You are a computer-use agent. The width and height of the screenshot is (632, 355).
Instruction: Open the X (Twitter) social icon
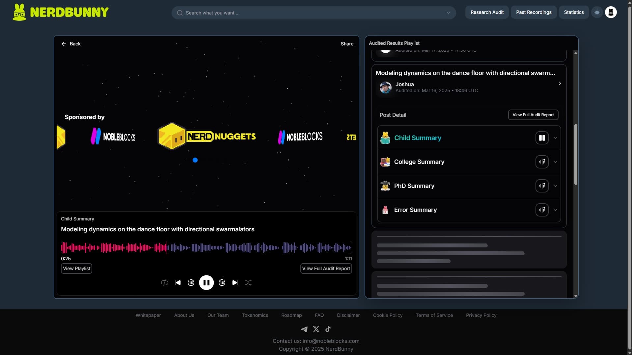pos(316,329)
